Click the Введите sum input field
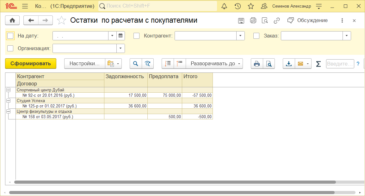This screenshot has height=196, width=365. [x=340, y=64]
